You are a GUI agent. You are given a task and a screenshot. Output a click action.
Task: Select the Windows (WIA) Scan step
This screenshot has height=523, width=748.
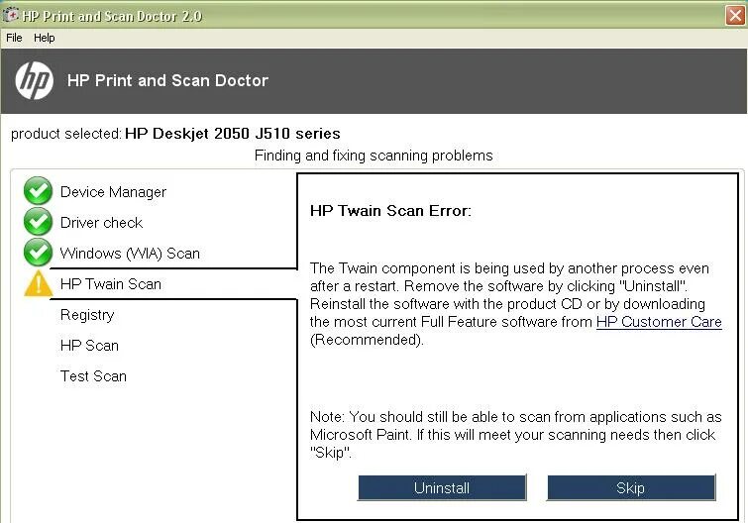(130, 254)
